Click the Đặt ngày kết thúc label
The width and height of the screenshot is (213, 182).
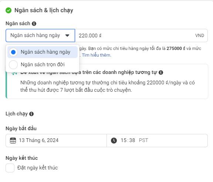tap(37, 168)
